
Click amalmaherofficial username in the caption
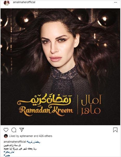[x=15, y=142]
